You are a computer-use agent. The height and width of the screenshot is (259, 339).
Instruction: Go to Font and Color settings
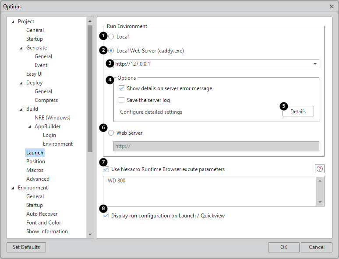(x=43, y=223)
